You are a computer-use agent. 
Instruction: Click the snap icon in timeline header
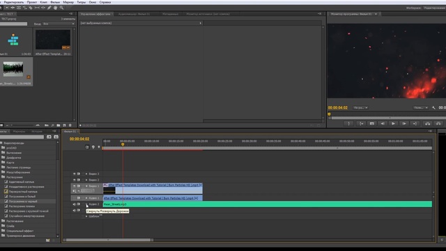(87, 147)
